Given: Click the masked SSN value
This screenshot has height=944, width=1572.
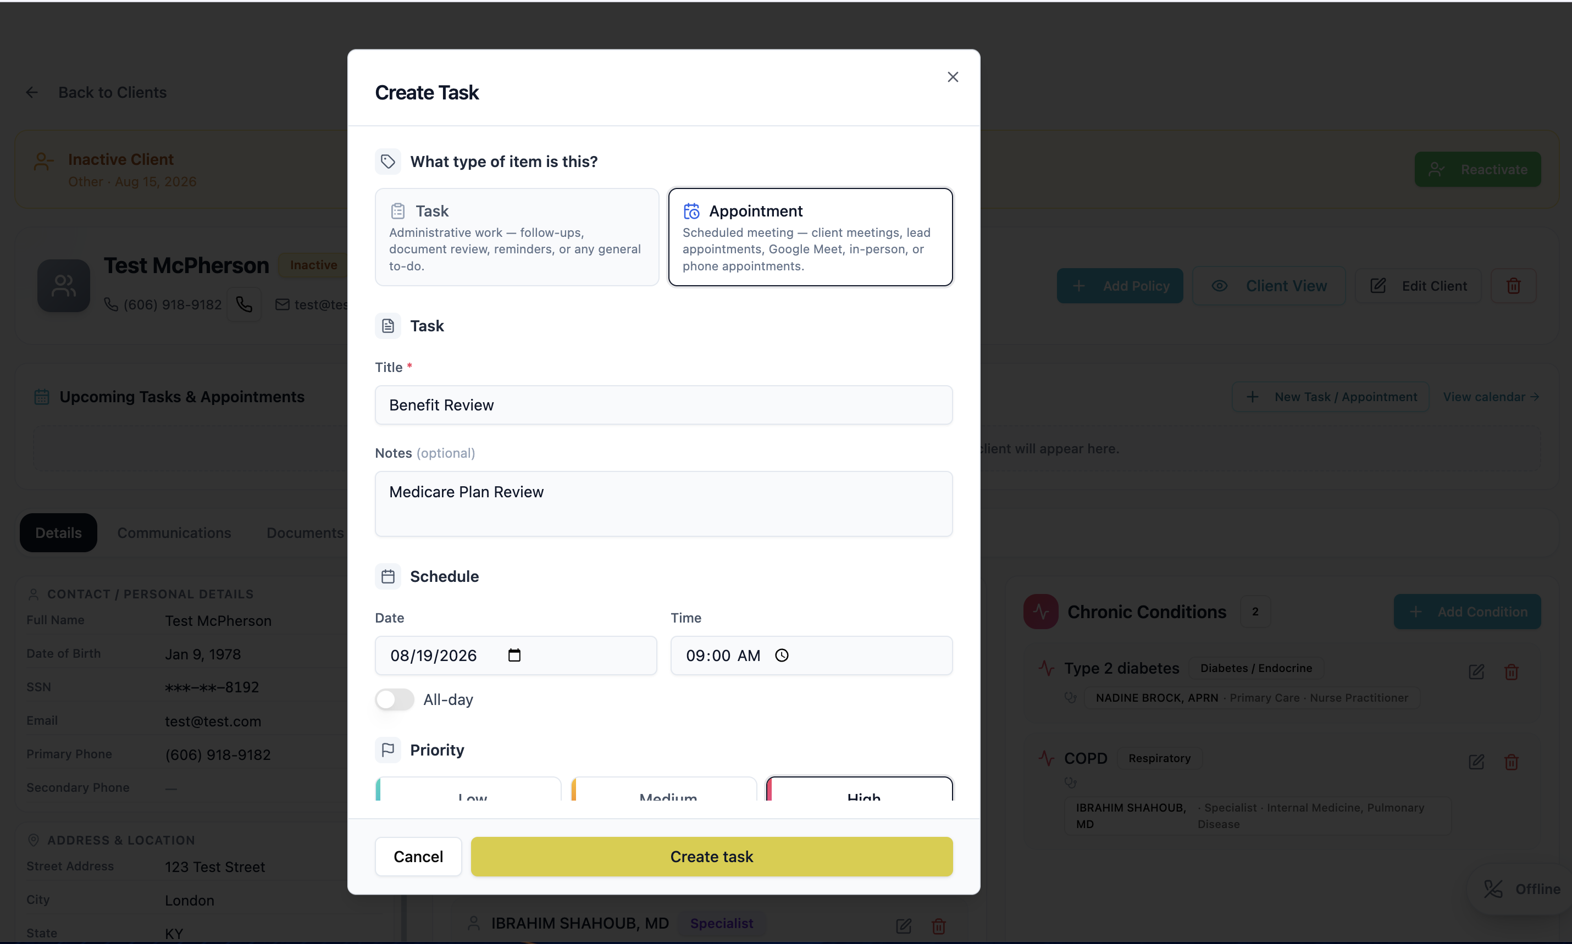Looking at the screenshot, I should point(212,687).
